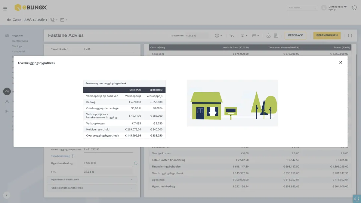Image resolution: width=361 pixels, height=203 pixels.
Task: Open the email envelope dropdown
Action: (63, 20)
